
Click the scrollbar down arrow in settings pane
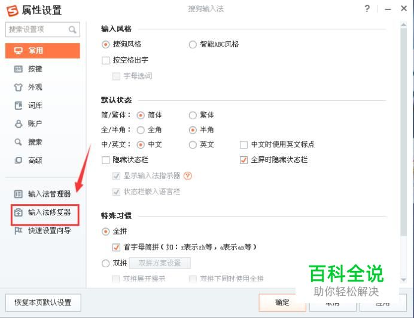coord(403,280)
